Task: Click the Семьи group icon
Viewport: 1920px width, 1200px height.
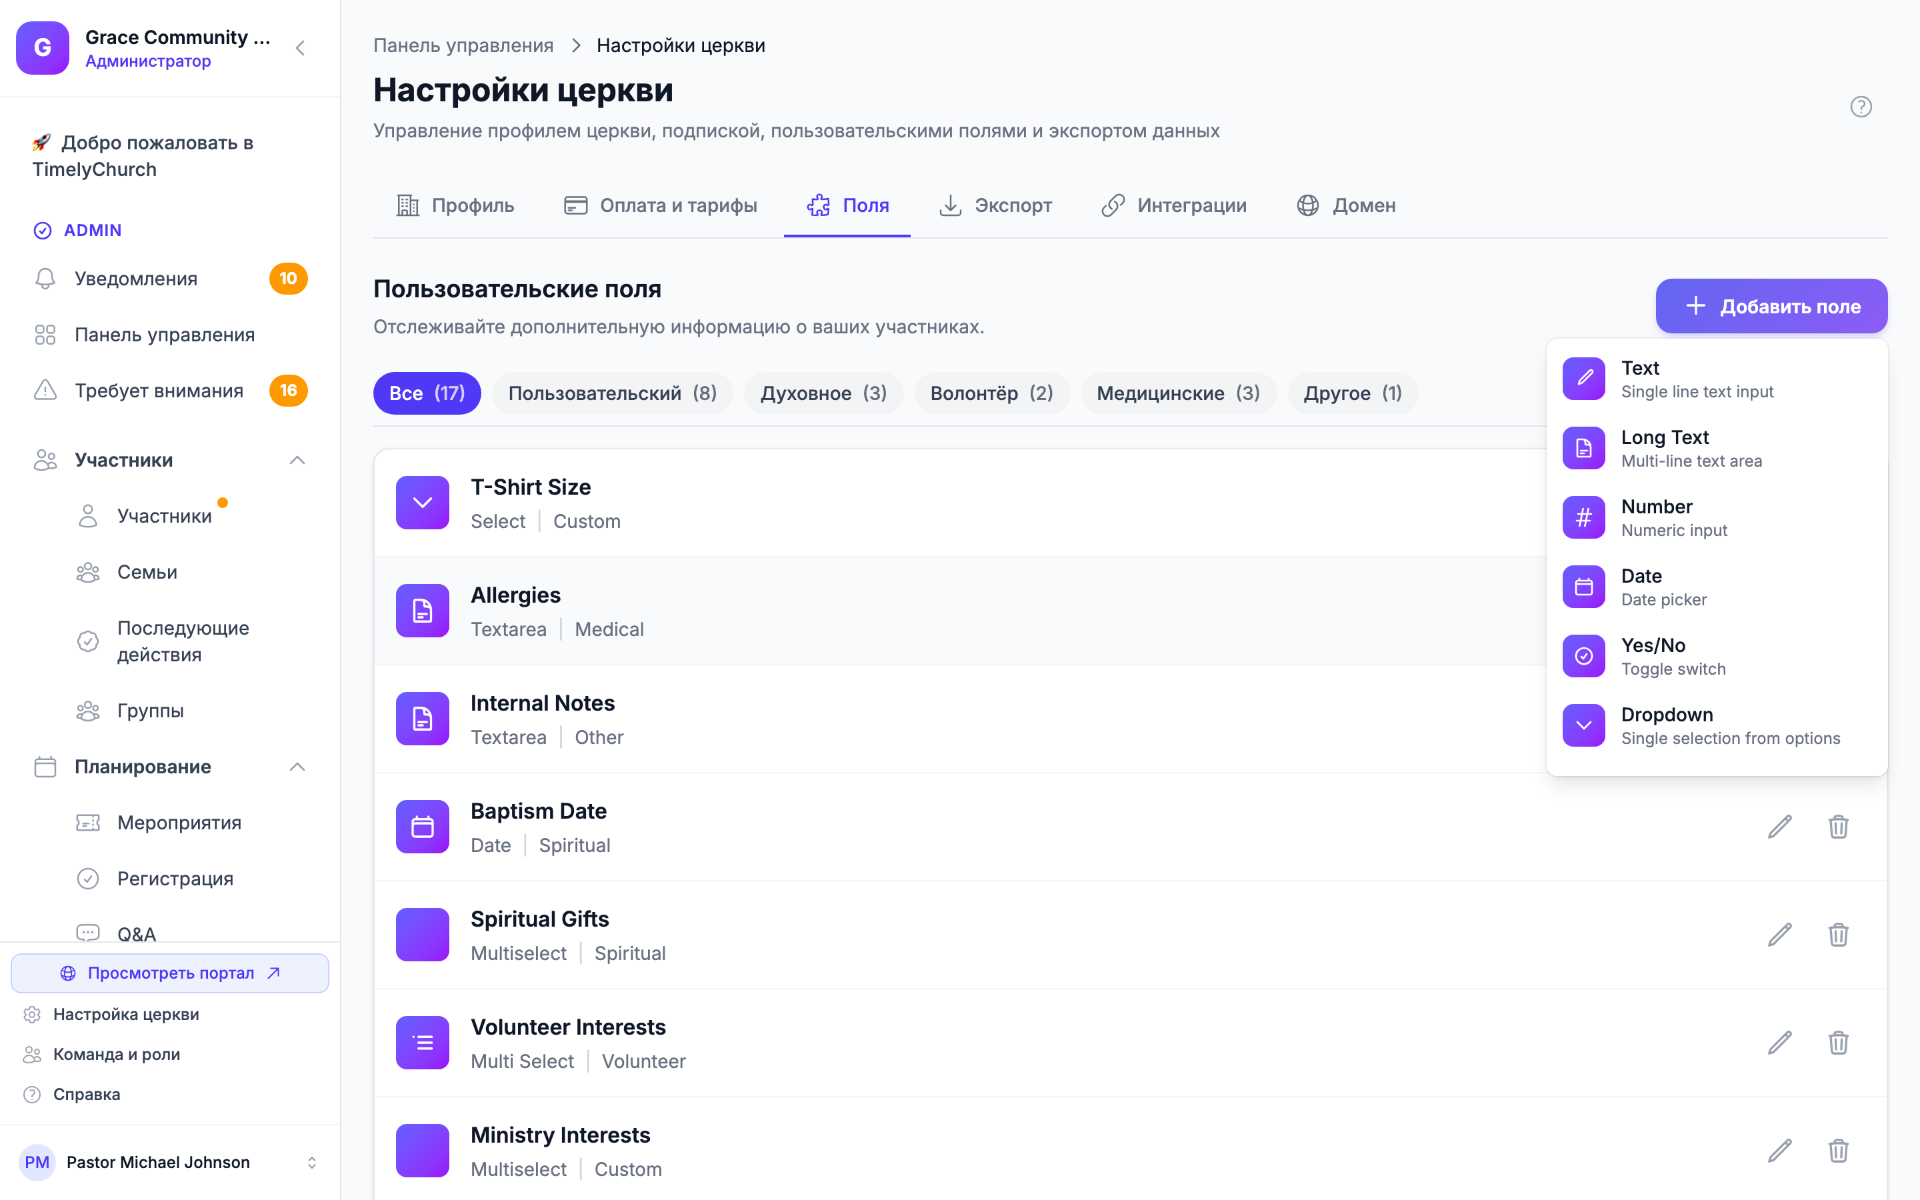Action: pyautogui.click(x=88, y=572)
